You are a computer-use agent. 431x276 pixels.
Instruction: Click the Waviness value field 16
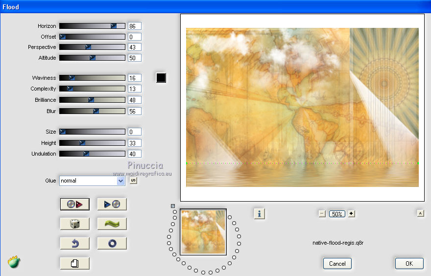pos(135,78)
